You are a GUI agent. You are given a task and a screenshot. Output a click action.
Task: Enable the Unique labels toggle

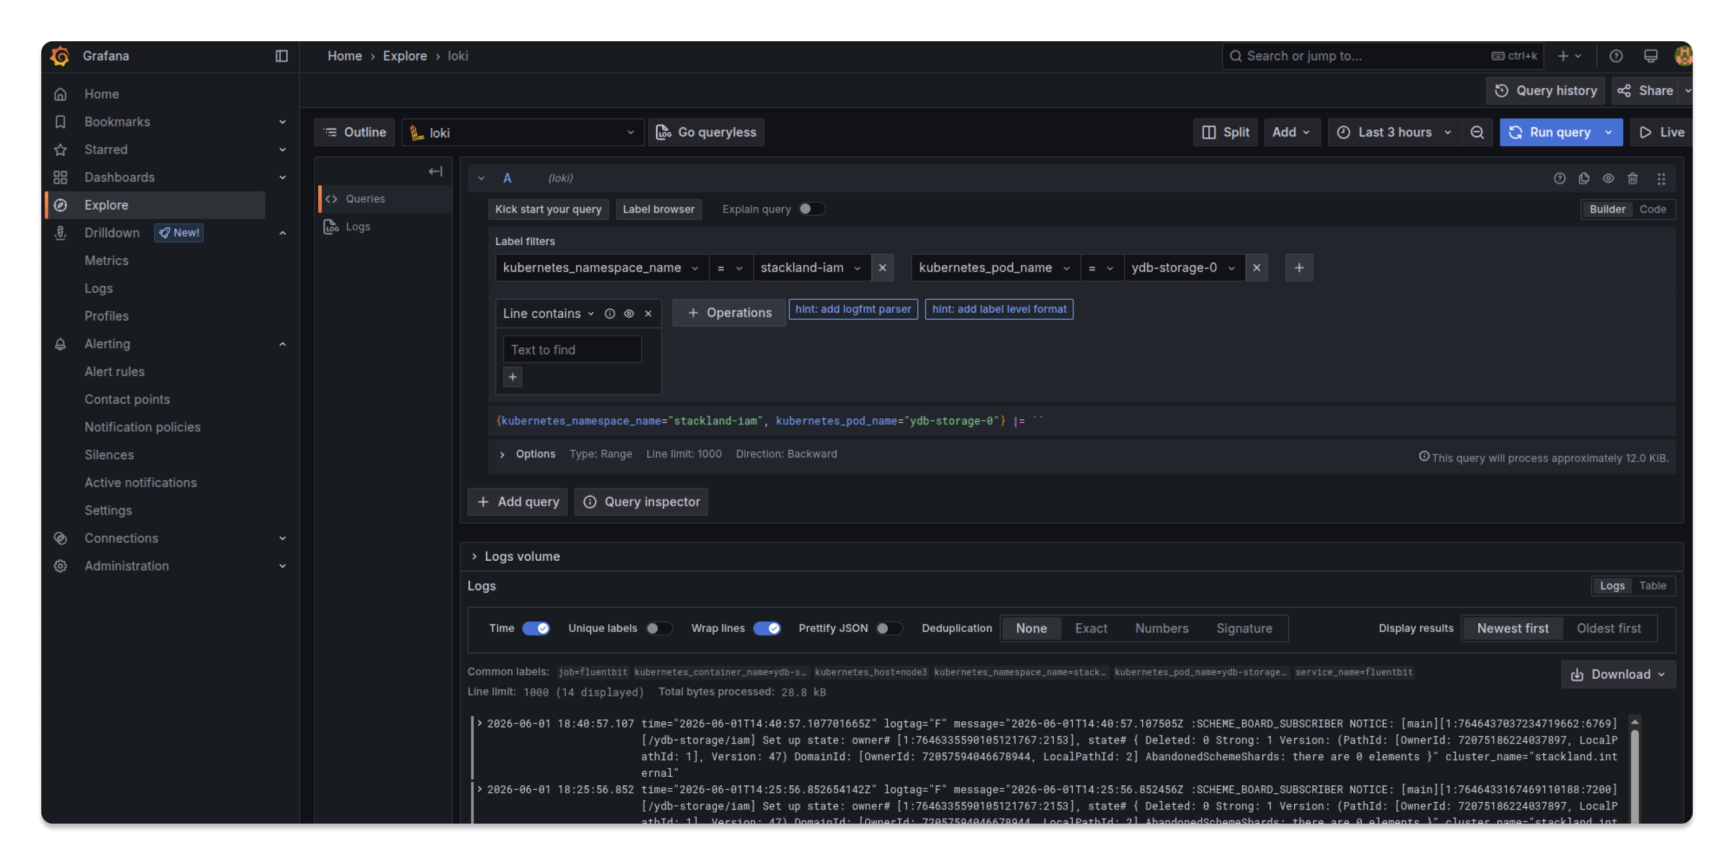pyautogui.click(x=658, y=628)
